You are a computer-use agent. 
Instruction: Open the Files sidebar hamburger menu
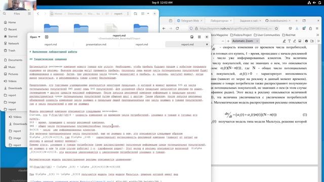pos(29,14)
